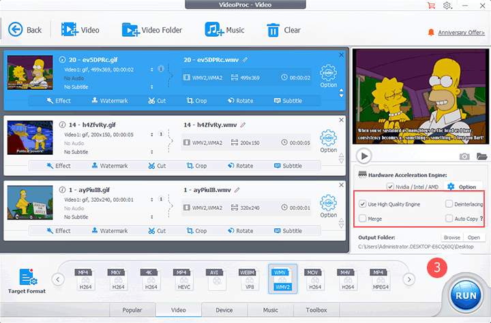
Task: Open the Anniversary Offer link
Action: (461, 33)
